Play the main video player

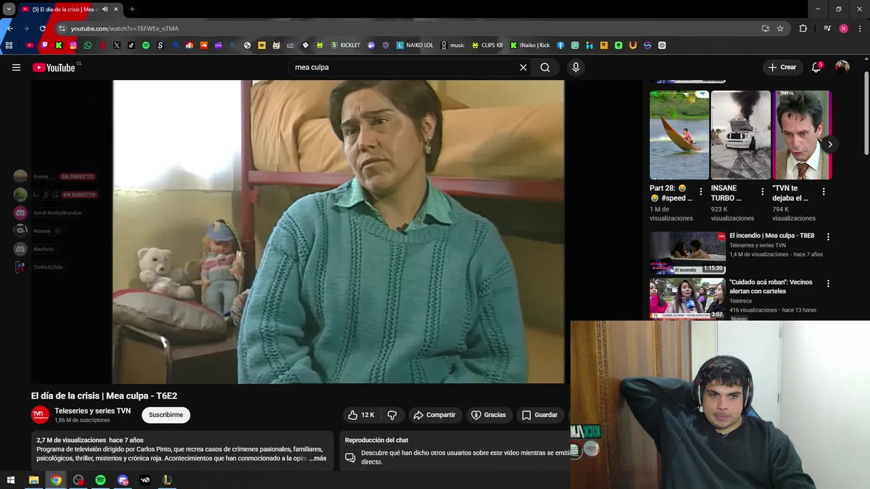point(338,232)
